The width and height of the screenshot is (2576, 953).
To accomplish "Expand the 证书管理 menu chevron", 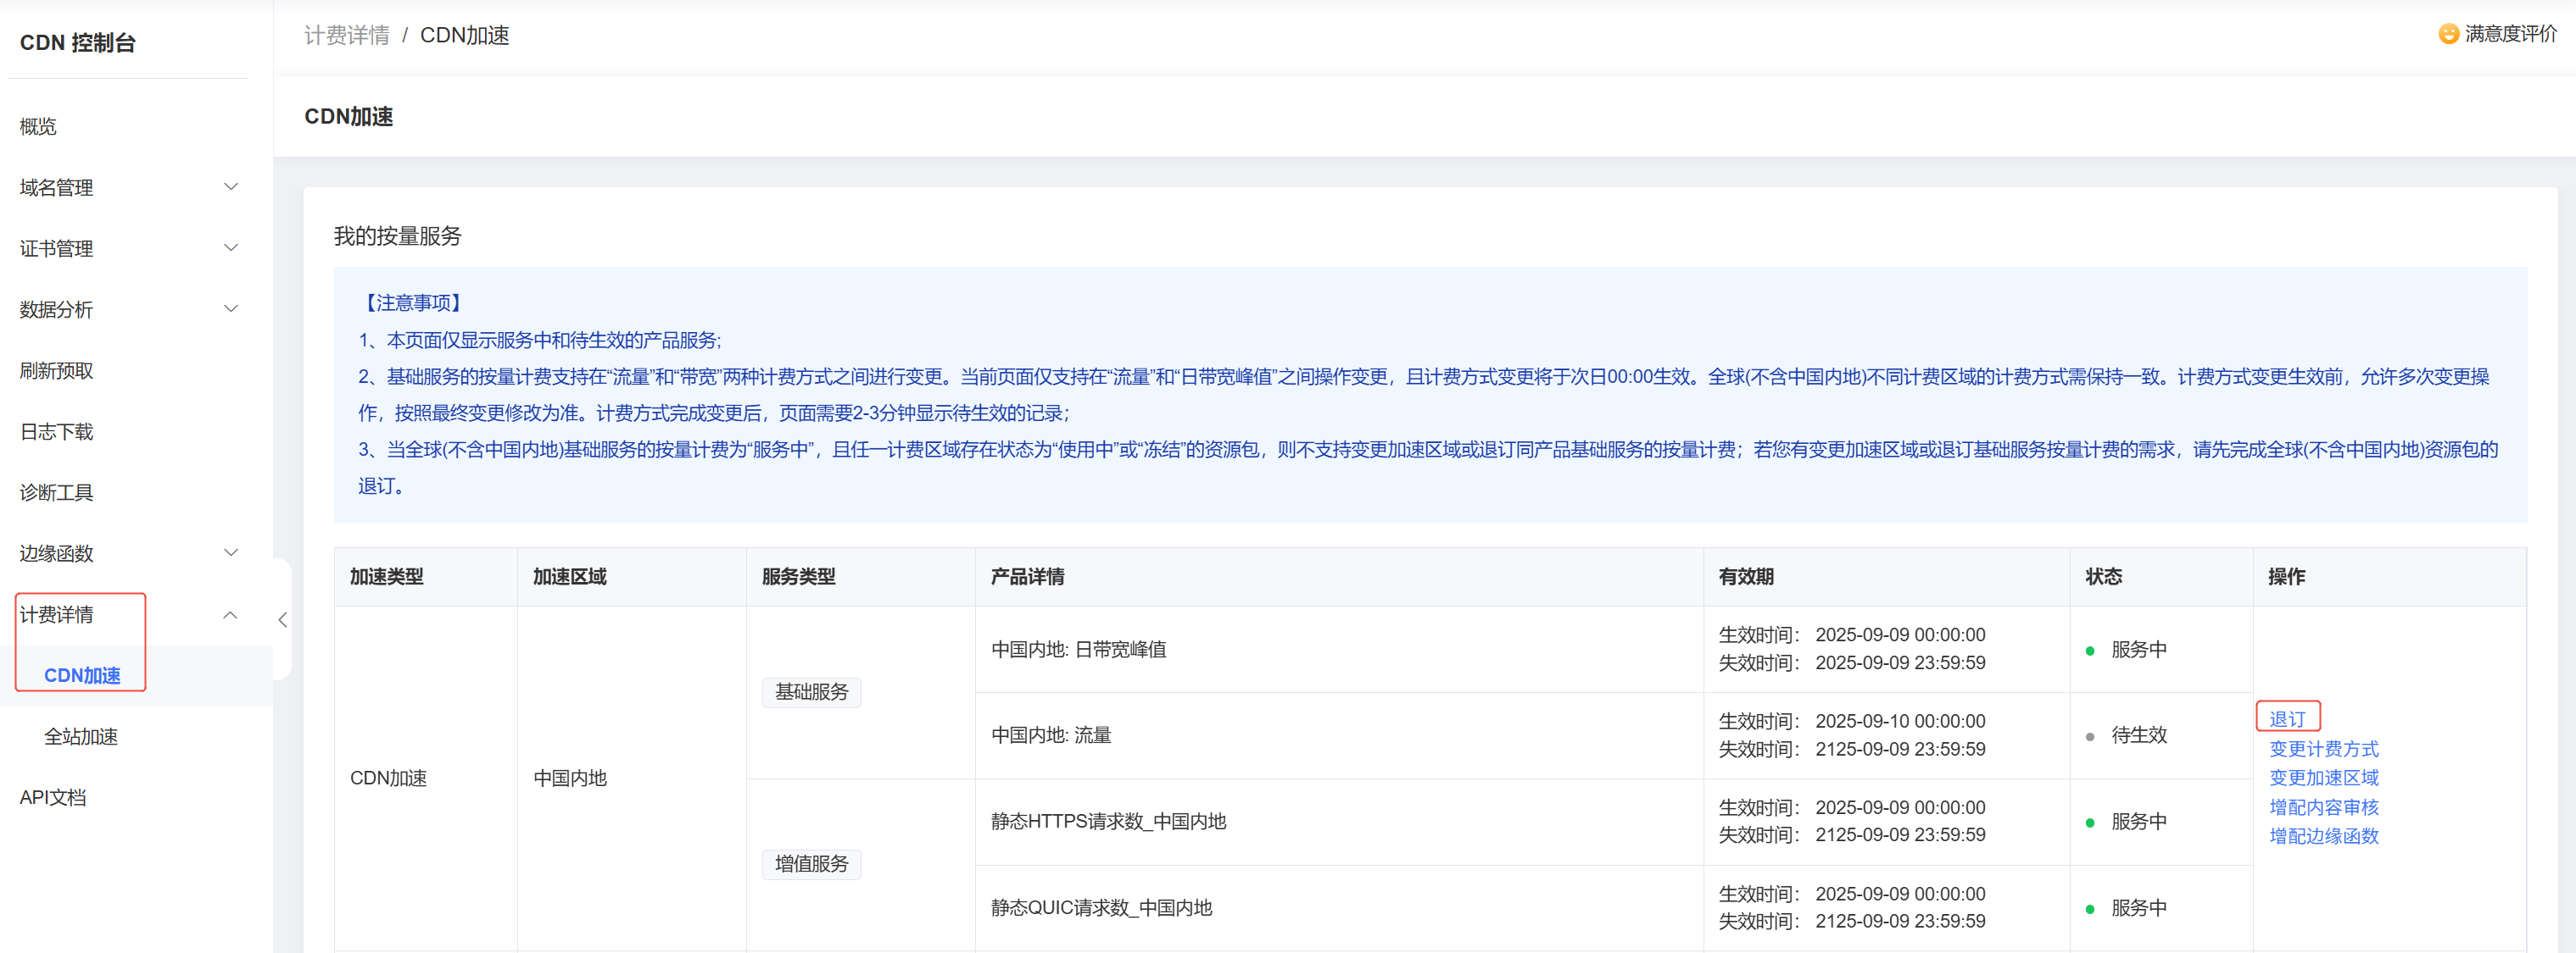I will [x=231, y=247].
